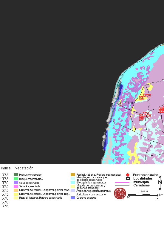Click the black Carreteras line symbol
Viewport: 164px width, 239px height.
coord(122,186)
